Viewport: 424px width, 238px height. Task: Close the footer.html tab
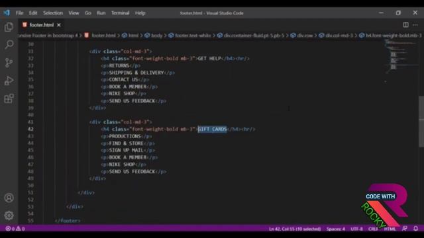pos(59,25)
